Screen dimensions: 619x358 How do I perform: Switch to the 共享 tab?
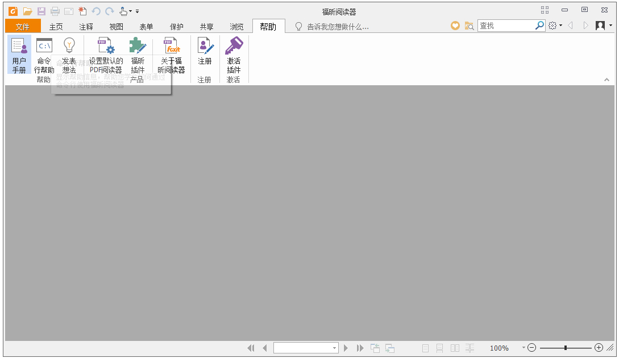[x=206, y=27]
